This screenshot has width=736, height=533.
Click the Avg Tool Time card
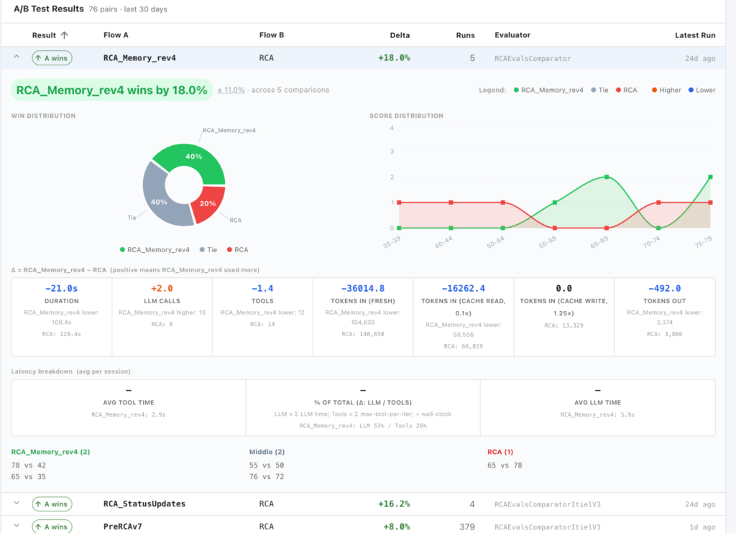(129, 408)
